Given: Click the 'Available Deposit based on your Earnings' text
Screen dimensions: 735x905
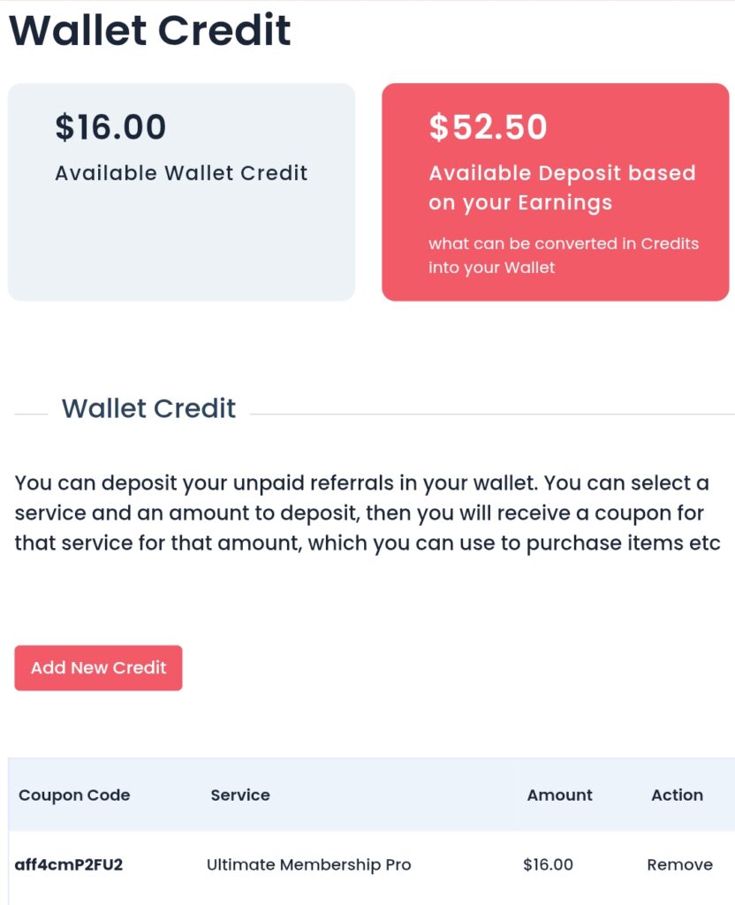Looking at the screenshot, I should pyautogui.click(x=562, y=188).
